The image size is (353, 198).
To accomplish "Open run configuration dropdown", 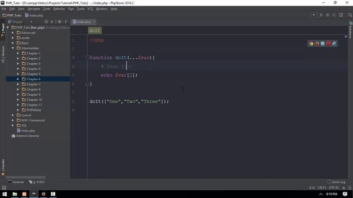I will pos(314,15).
